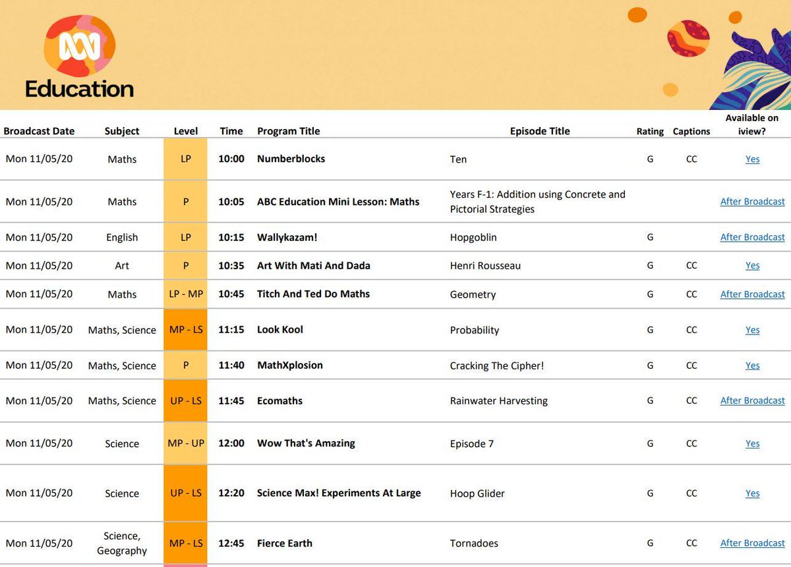The image size is (791, 567).
Task: Open After Broadcast link for ABC Education Mini Lesson
Action: (752, 202)
